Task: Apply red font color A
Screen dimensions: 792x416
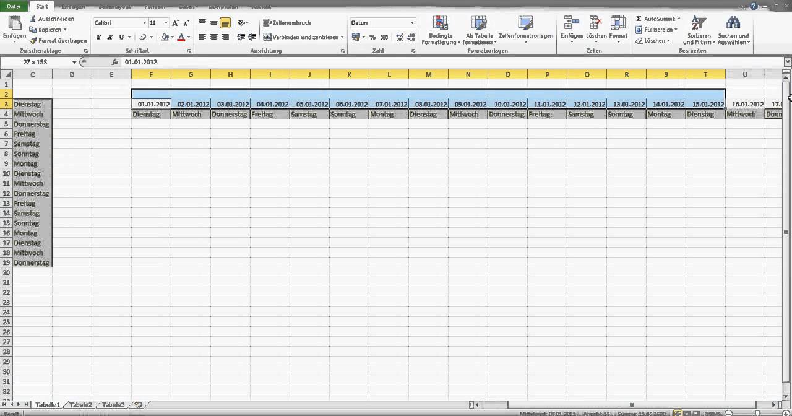Action: (181, 37)
